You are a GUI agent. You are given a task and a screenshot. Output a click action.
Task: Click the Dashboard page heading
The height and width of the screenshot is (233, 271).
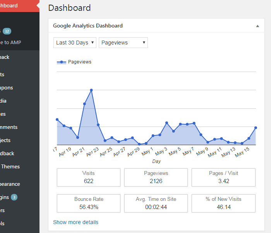click(69, 8)
